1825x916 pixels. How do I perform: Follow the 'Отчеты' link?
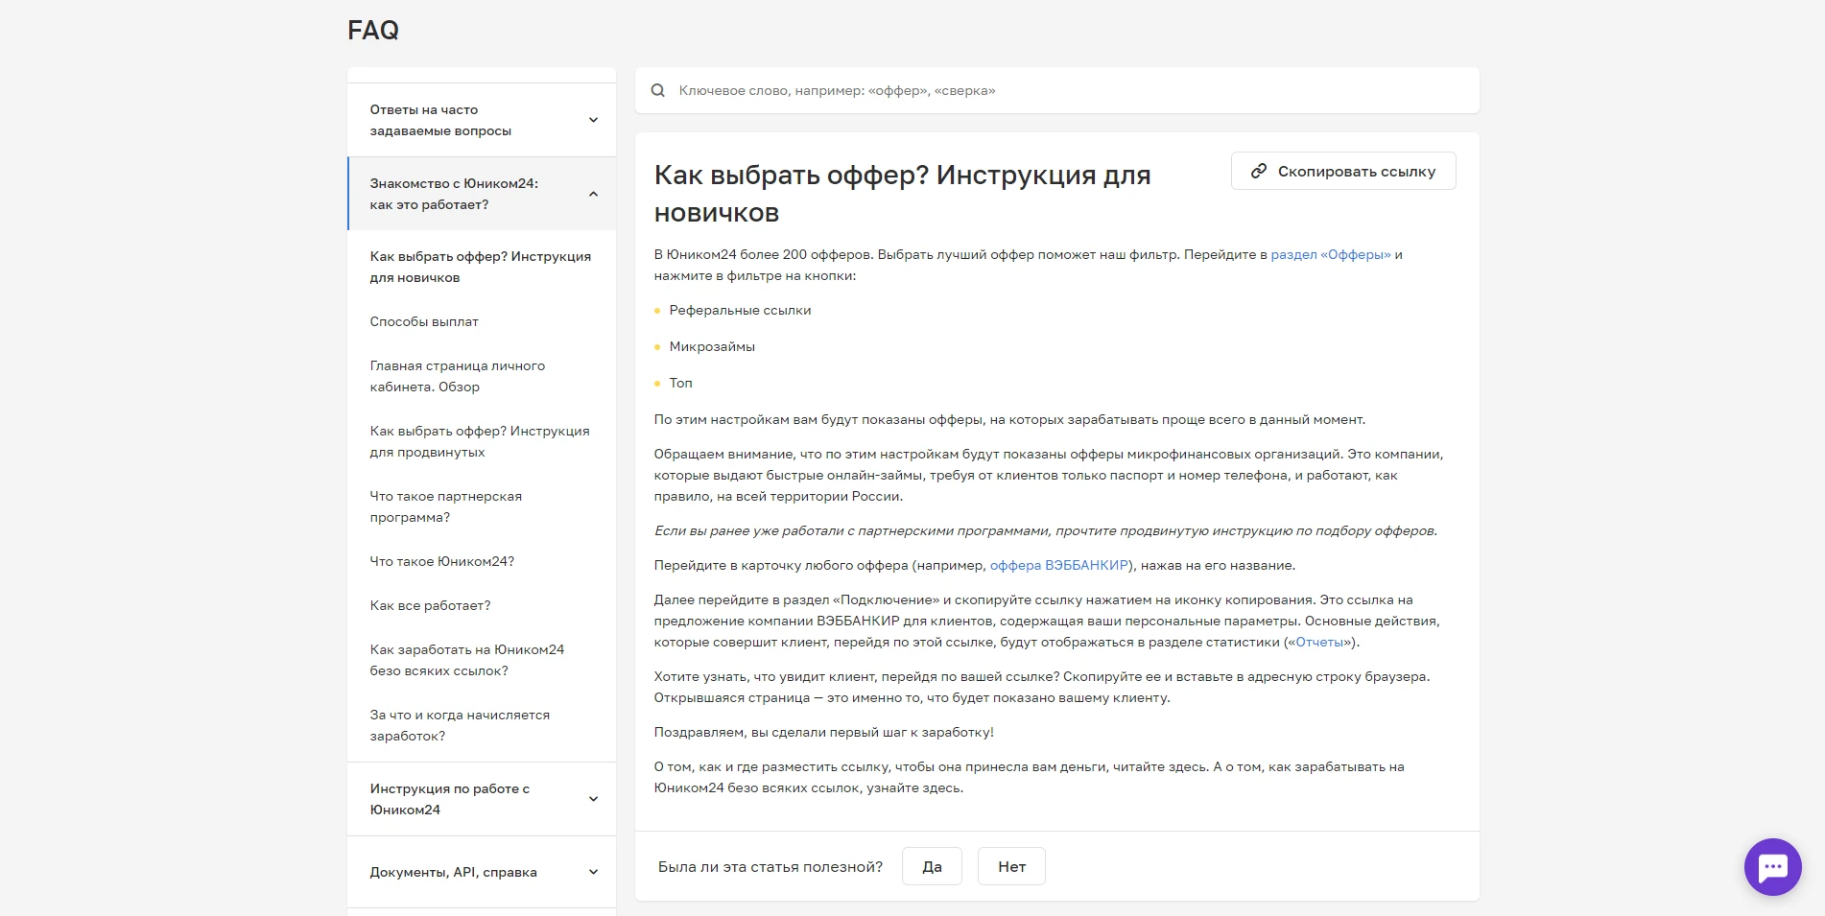[x=1319, y=642]
